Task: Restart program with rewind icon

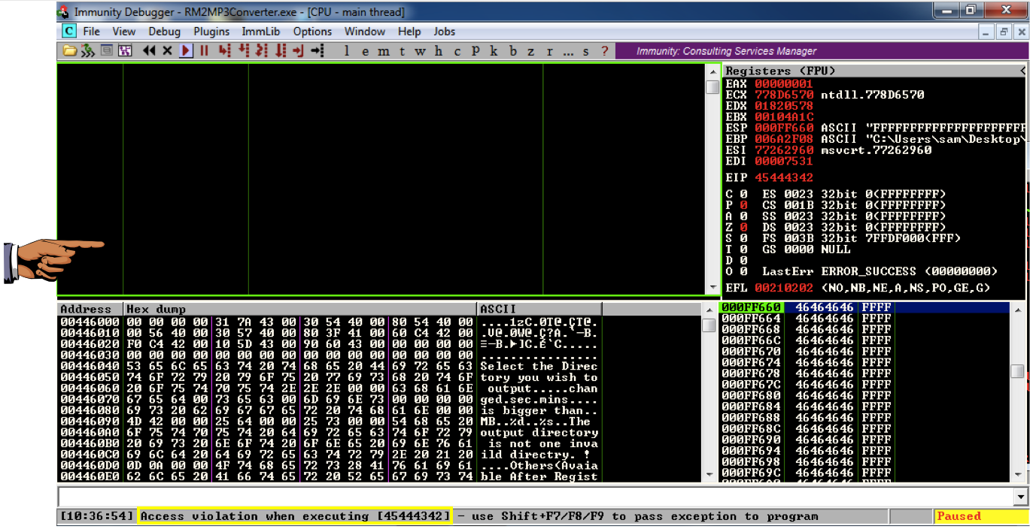Action: 149,51
